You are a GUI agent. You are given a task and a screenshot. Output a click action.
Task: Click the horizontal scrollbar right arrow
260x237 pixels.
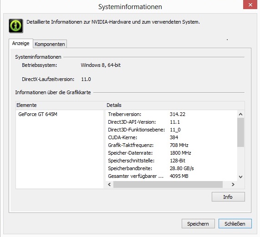pos(233,184)
